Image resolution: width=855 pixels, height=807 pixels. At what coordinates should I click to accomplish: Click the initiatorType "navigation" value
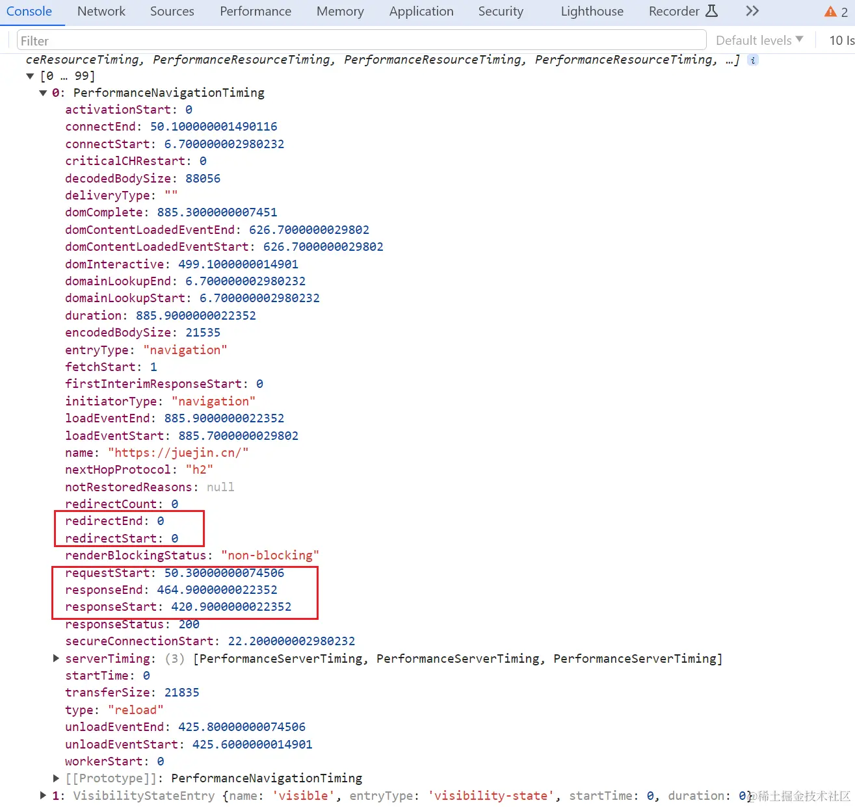[214, 402]
